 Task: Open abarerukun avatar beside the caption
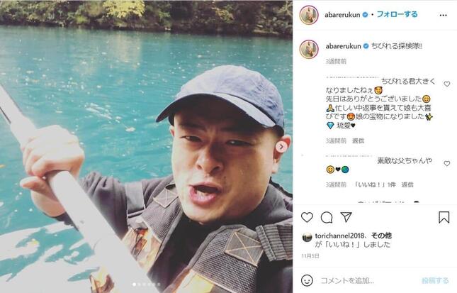point(309,49)
